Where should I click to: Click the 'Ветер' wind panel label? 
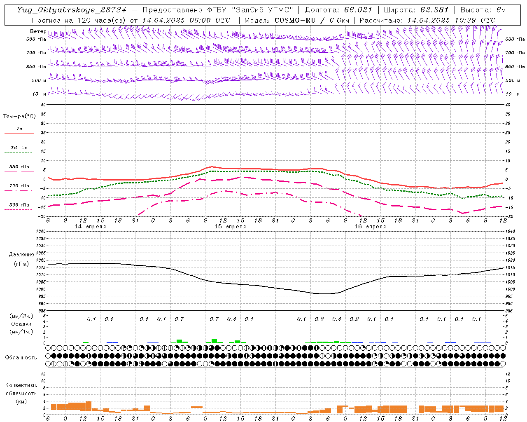[x=38, y=31]
